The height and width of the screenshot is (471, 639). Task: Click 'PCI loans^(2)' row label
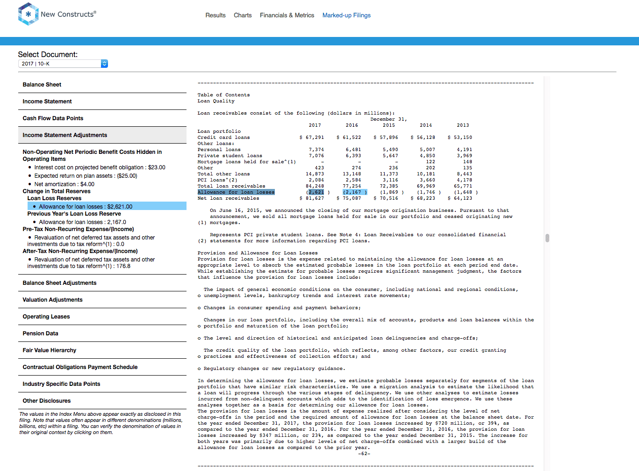[x=217, y=180]
